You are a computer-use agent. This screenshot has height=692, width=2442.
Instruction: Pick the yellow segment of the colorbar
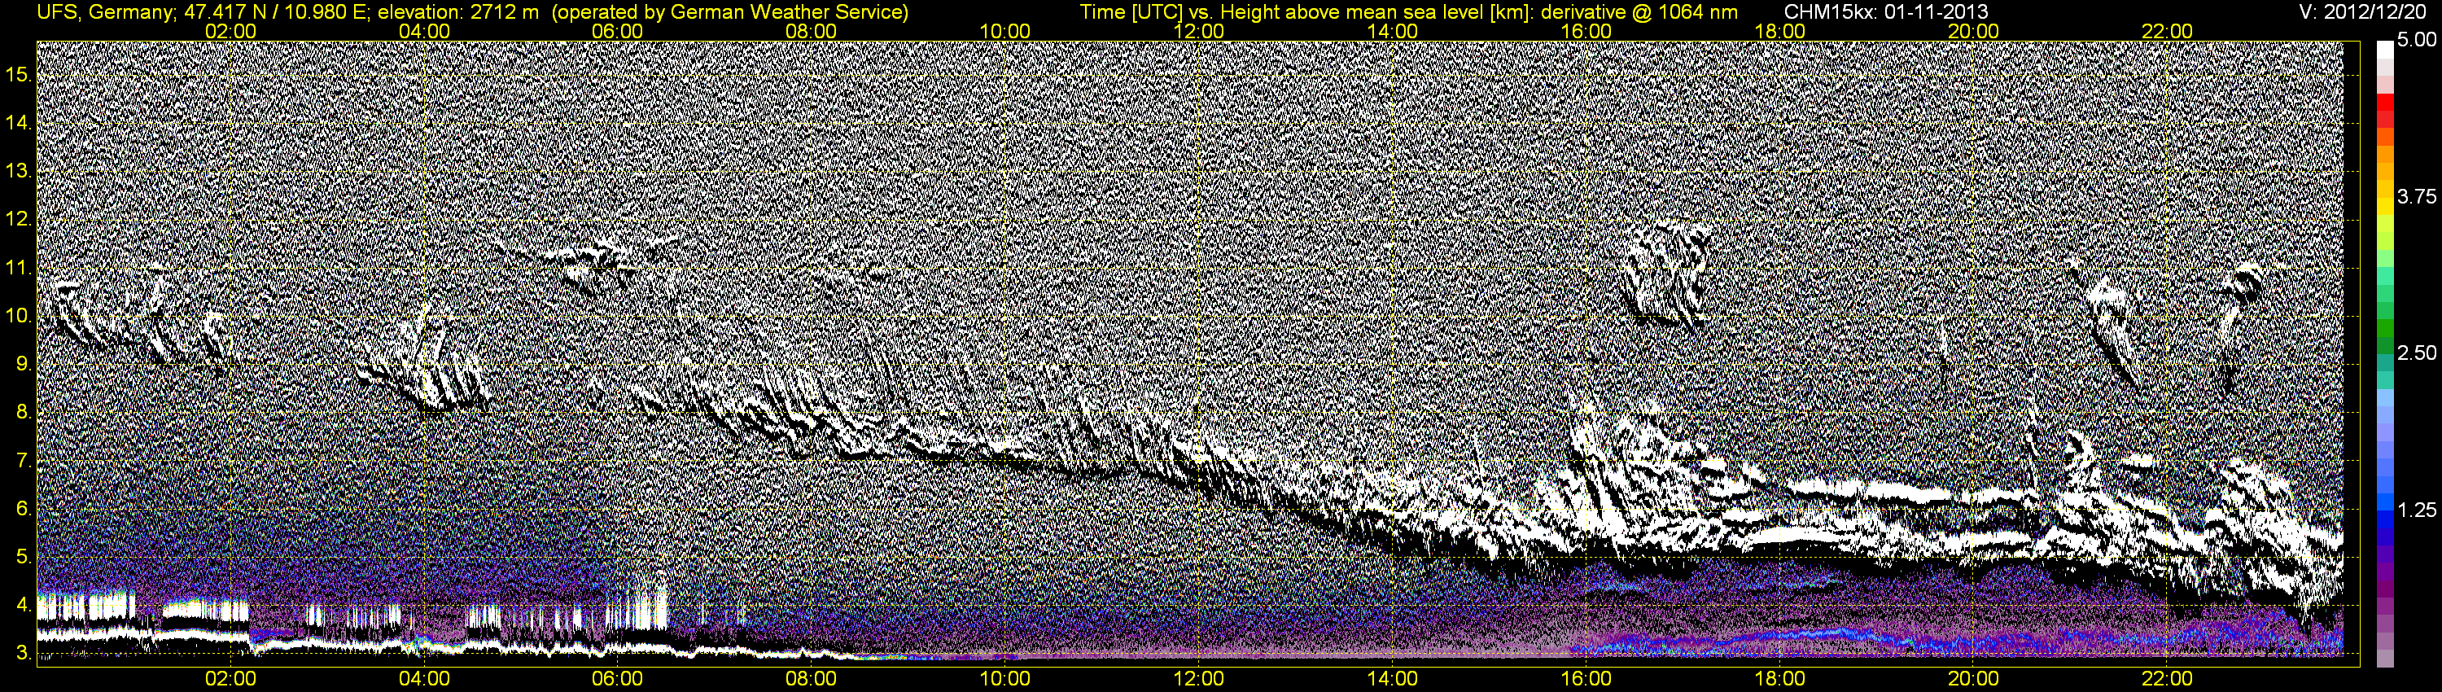(2385, 208)
